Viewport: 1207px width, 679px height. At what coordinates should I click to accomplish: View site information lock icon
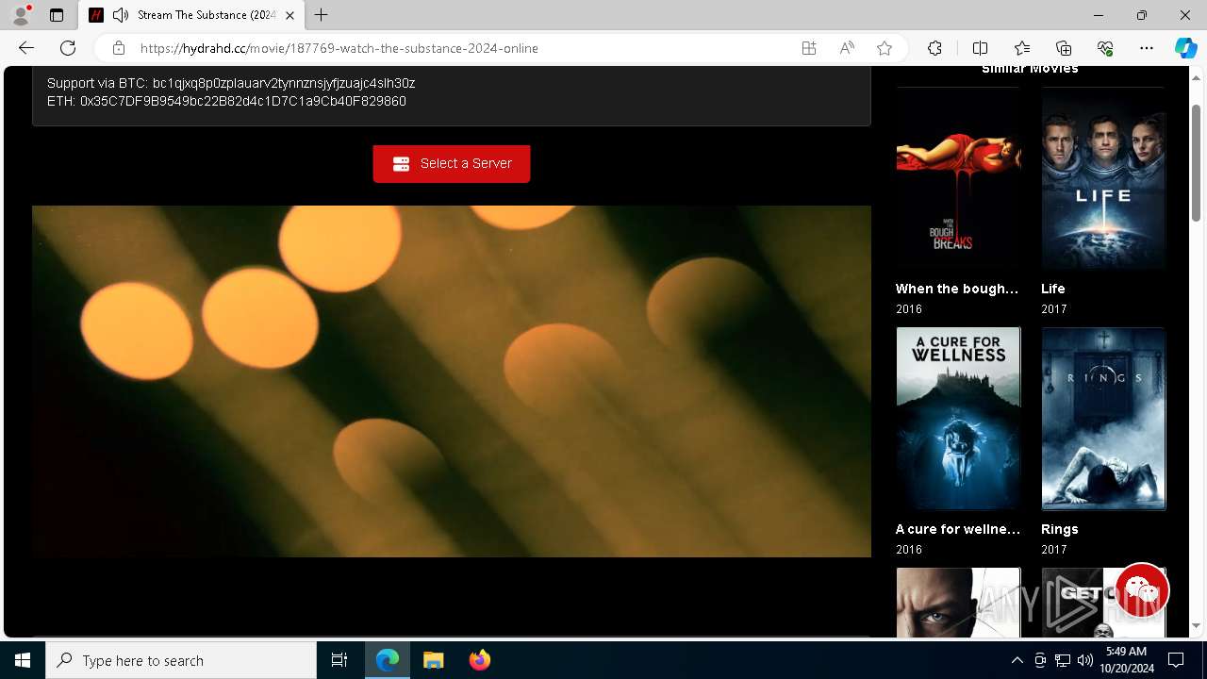119,48
